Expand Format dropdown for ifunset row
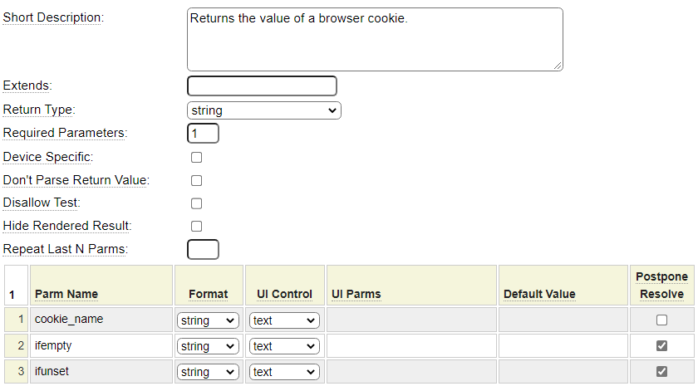Screen dimensions: 698x386 pyautogui.click(x=208, y=372)
